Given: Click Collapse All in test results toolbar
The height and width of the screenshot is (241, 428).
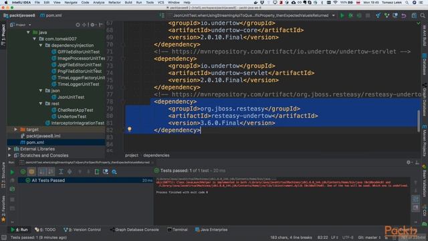Looking at the screenshot, I should coord(70,172).
